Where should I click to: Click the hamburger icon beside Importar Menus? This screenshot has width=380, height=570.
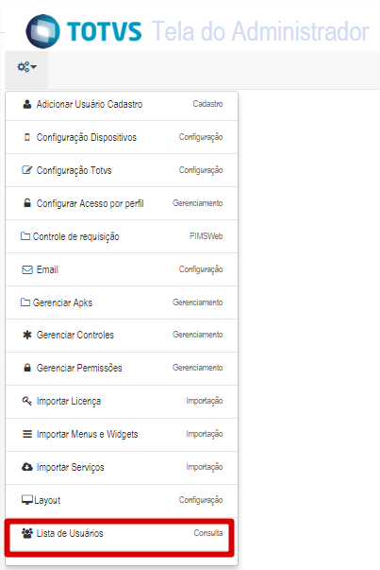[x=27, y=434]
